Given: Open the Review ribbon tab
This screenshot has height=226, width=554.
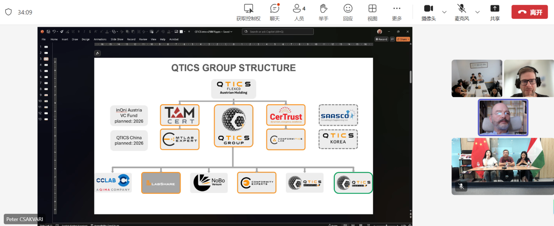Looking at the screenshot, I should coord(143,39).
